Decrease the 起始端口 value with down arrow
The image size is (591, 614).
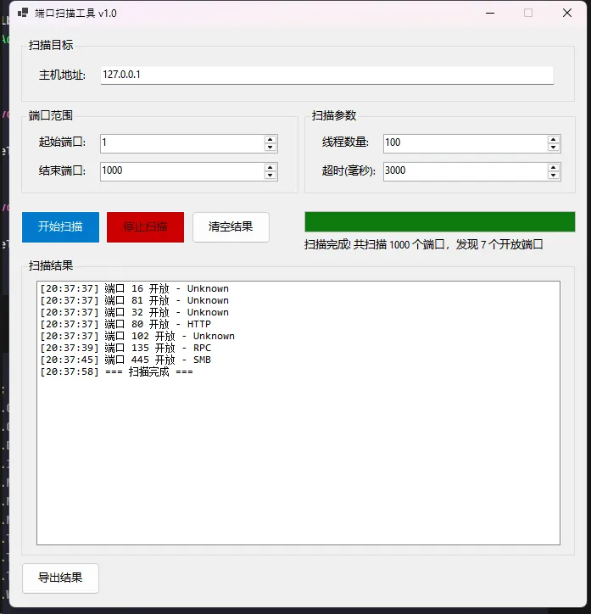tap(270, 148)
